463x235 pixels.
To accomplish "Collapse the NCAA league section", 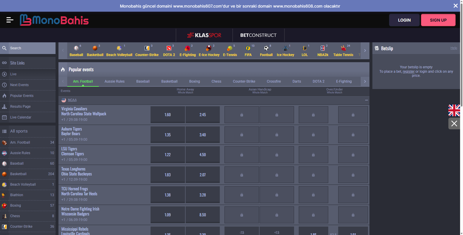I will pos(366,100).
